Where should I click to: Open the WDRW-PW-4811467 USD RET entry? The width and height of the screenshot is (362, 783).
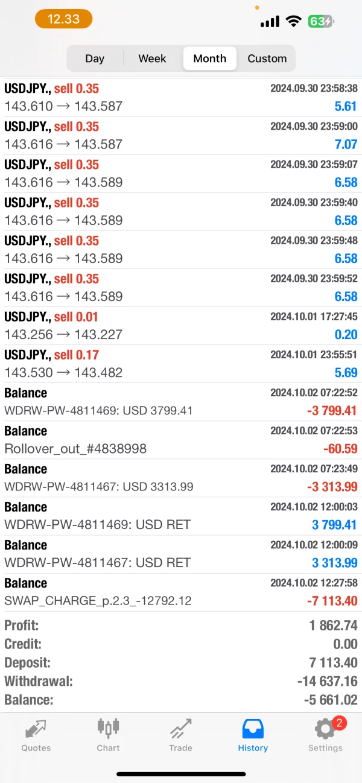tap(181, 554)
